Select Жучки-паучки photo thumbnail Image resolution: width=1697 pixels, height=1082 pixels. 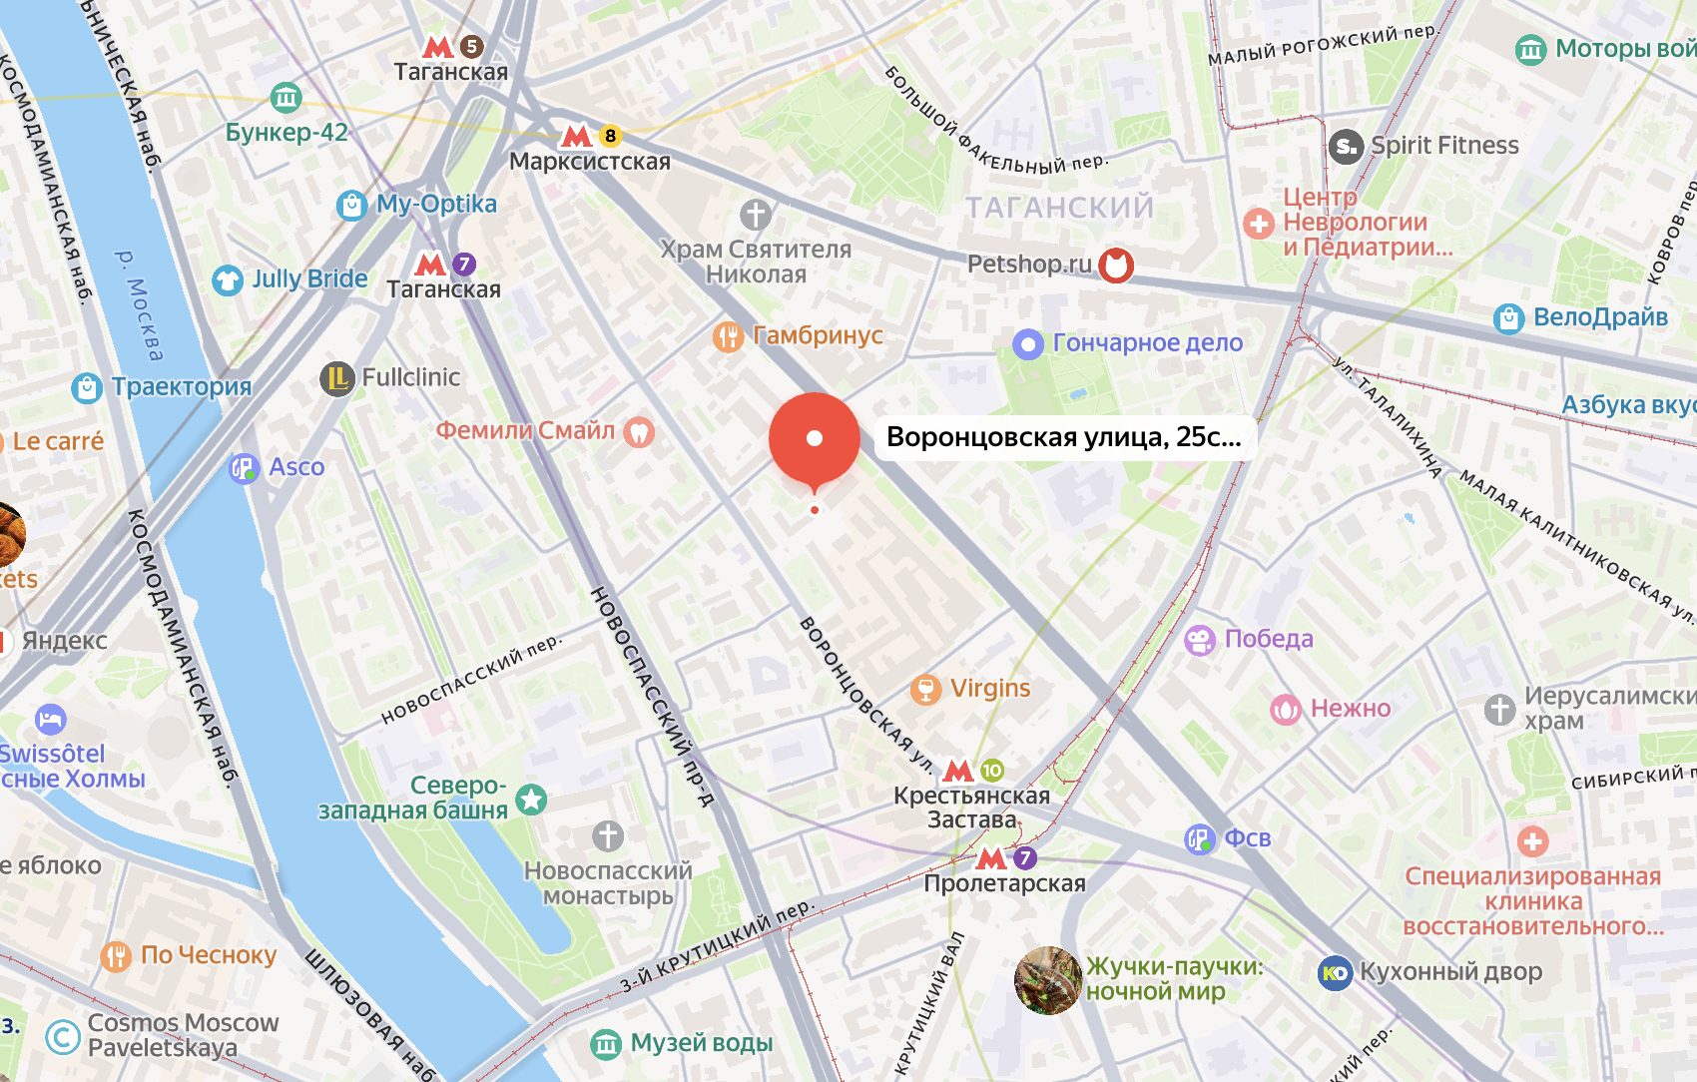point(1048,980)
